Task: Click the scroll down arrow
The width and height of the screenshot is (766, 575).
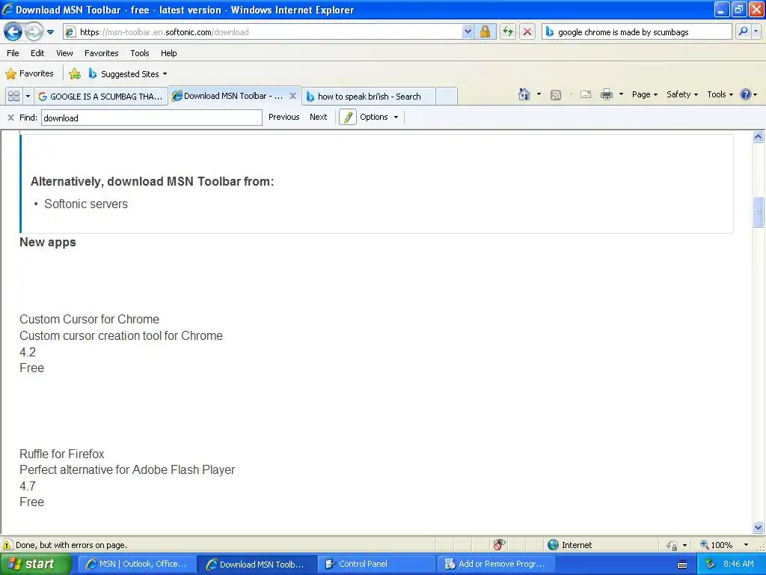Action: [x=758, y=528]
